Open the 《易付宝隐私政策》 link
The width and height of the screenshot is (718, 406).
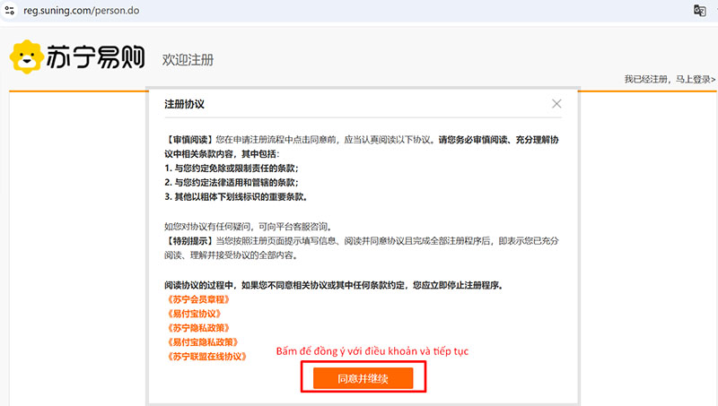click(203, 342)
